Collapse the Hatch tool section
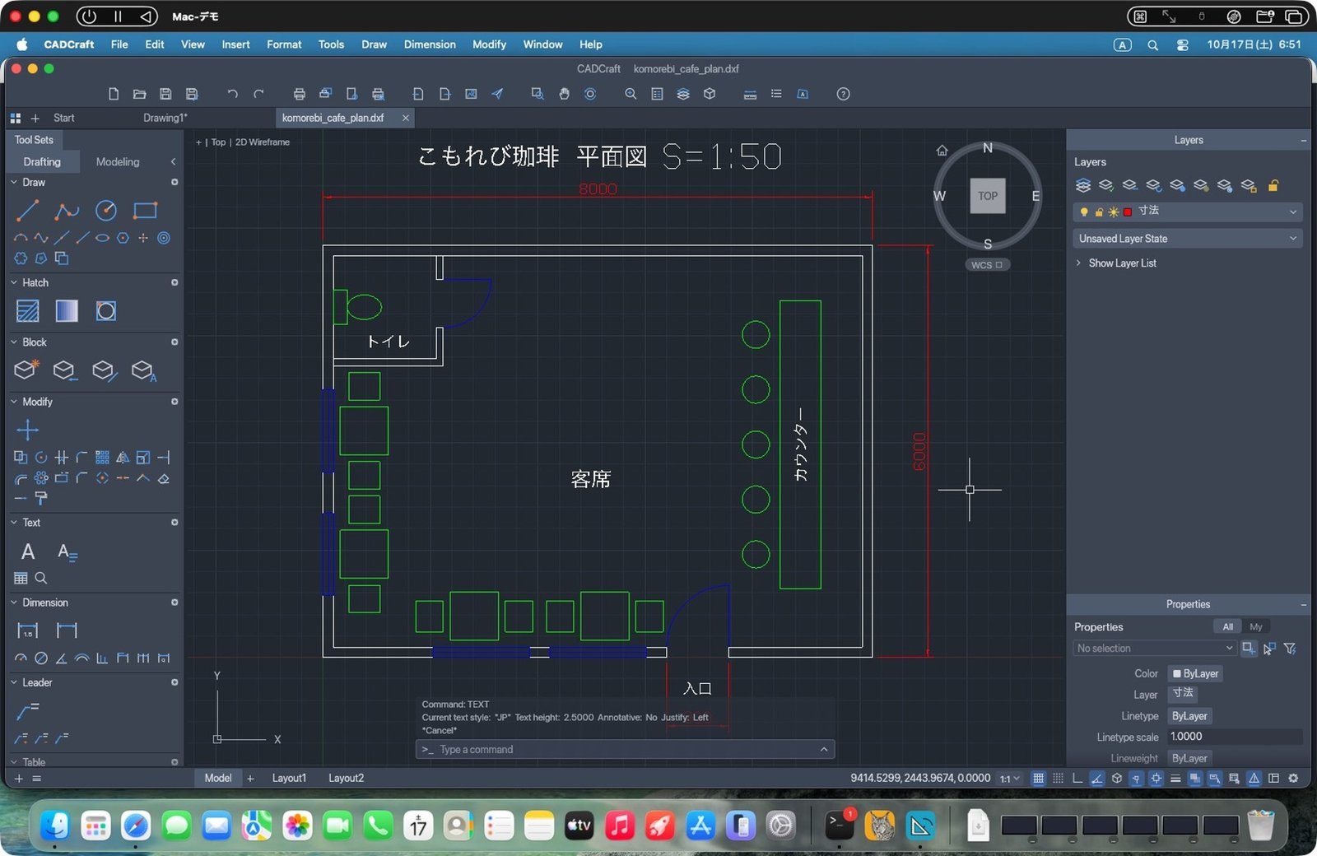 tap(14, 282)
